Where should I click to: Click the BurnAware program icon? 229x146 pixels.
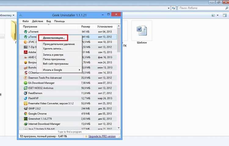pyautogui.click(x=26, y=68)
